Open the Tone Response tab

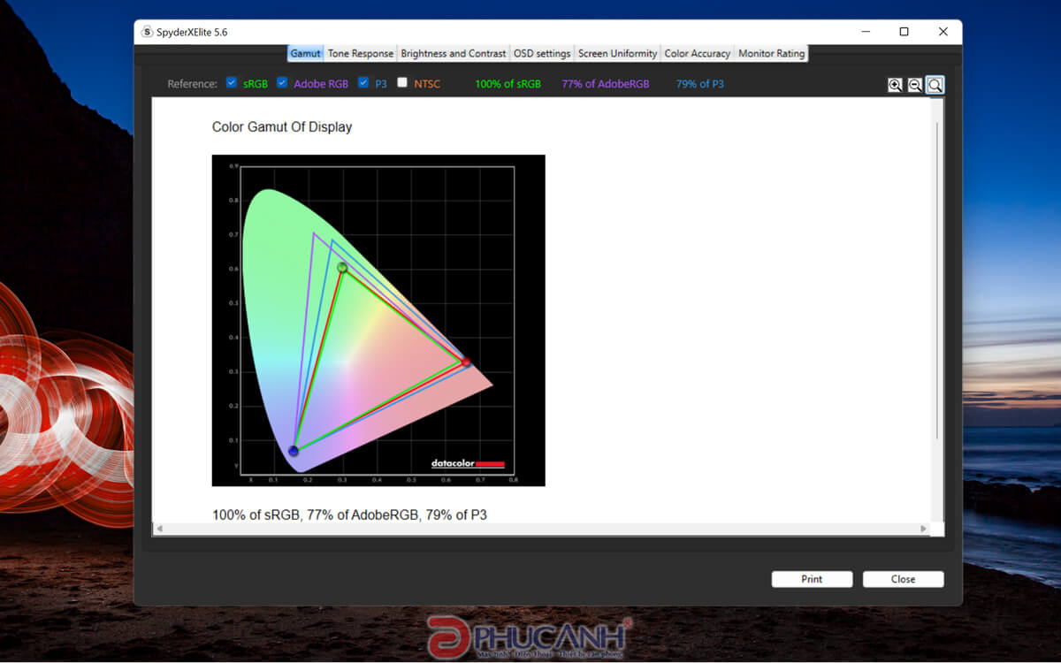coord(361,53)
